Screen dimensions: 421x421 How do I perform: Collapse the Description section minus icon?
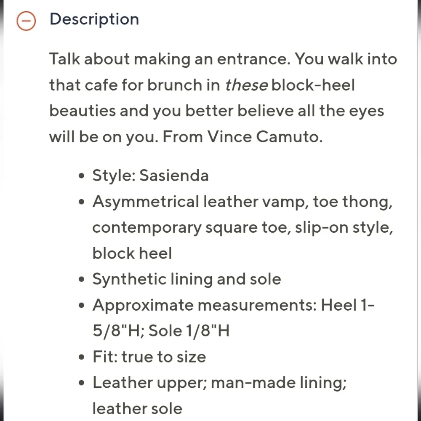tap(26, 21)
